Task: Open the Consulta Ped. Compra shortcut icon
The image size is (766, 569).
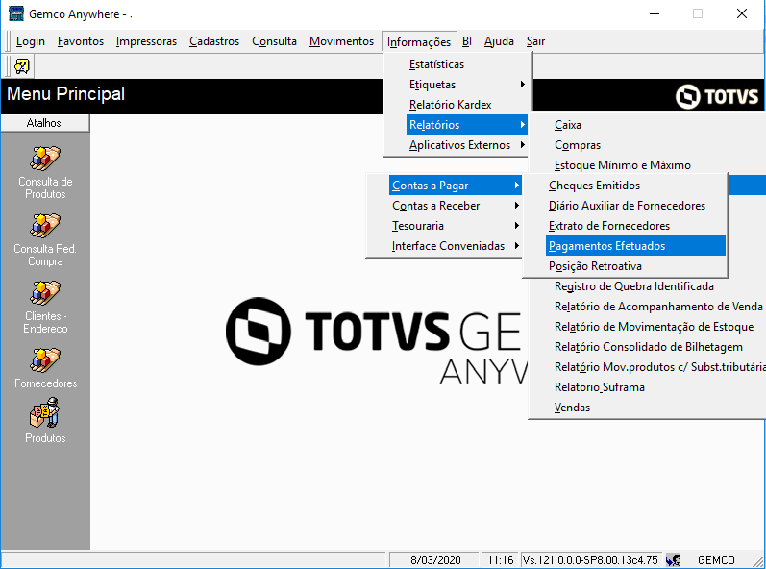Action: point(45,226)
